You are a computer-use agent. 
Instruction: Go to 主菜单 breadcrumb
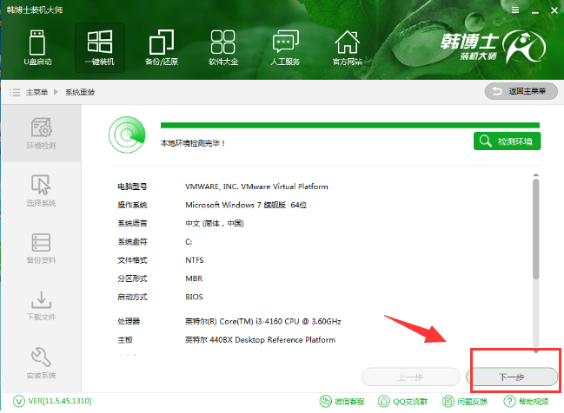[x=36, y=92]
